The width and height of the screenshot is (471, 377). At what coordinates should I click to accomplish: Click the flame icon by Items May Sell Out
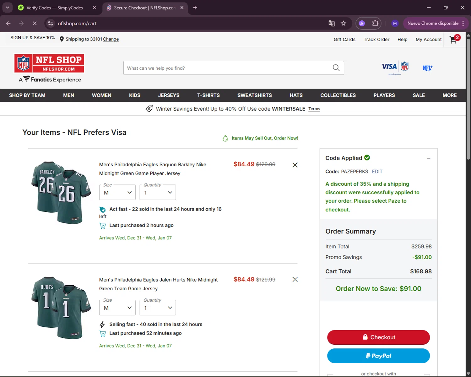point(225,138)
